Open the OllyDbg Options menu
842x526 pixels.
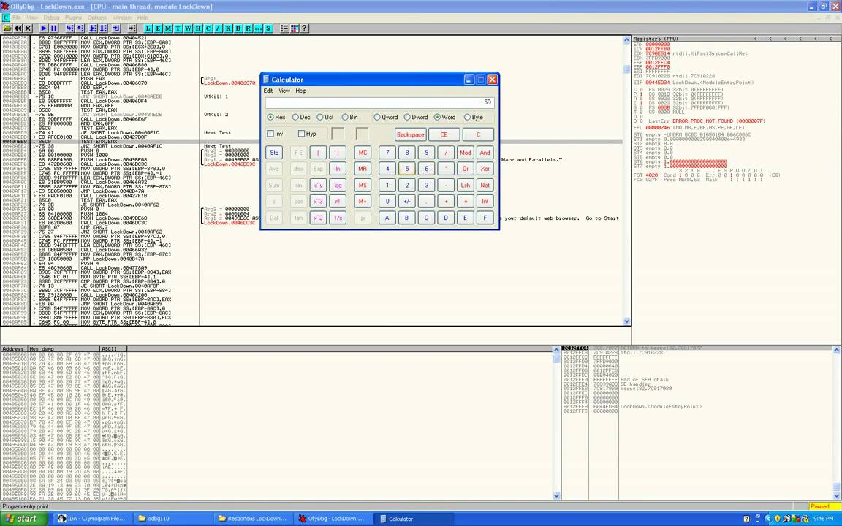(x=97, y=18)
